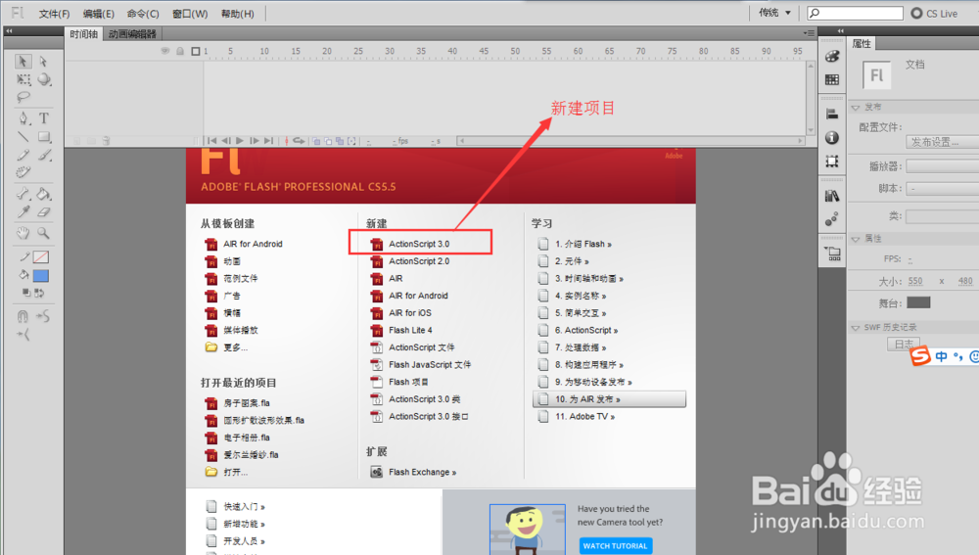Screen dimensions: 979x555
Task: Open CS Live services
Action: 935,13
